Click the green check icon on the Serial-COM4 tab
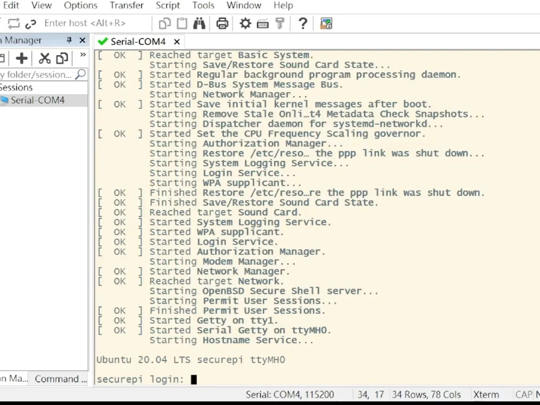The height and width of the screenshot is (405, 540). (x=102, y=41)
